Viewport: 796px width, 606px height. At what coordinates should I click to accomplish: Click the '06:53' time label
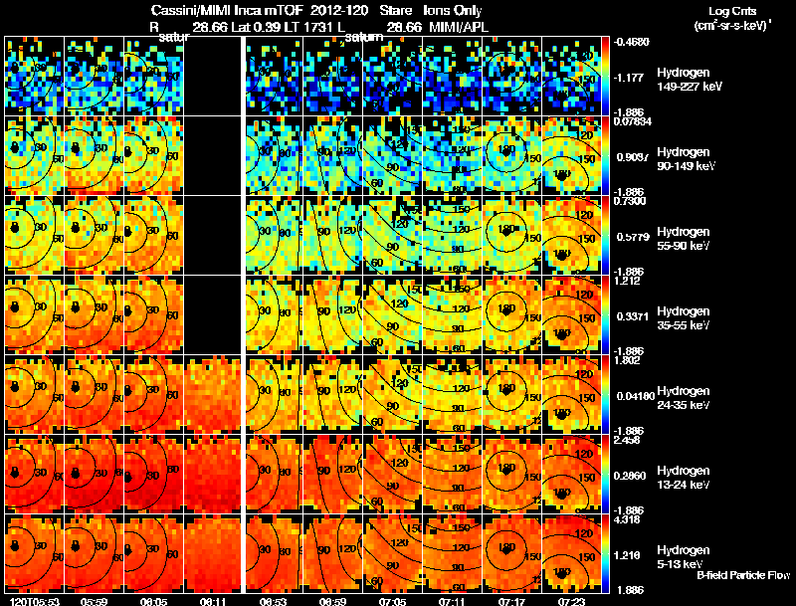pyautogui.click(x=273, y=601)
